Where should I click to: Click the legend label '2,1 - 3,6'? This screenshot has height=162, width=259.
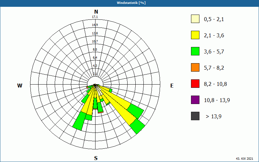coord(214,36)
